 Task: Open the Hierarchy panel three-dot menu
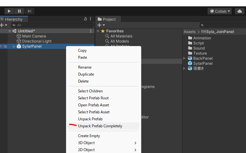tap(90, 19)
